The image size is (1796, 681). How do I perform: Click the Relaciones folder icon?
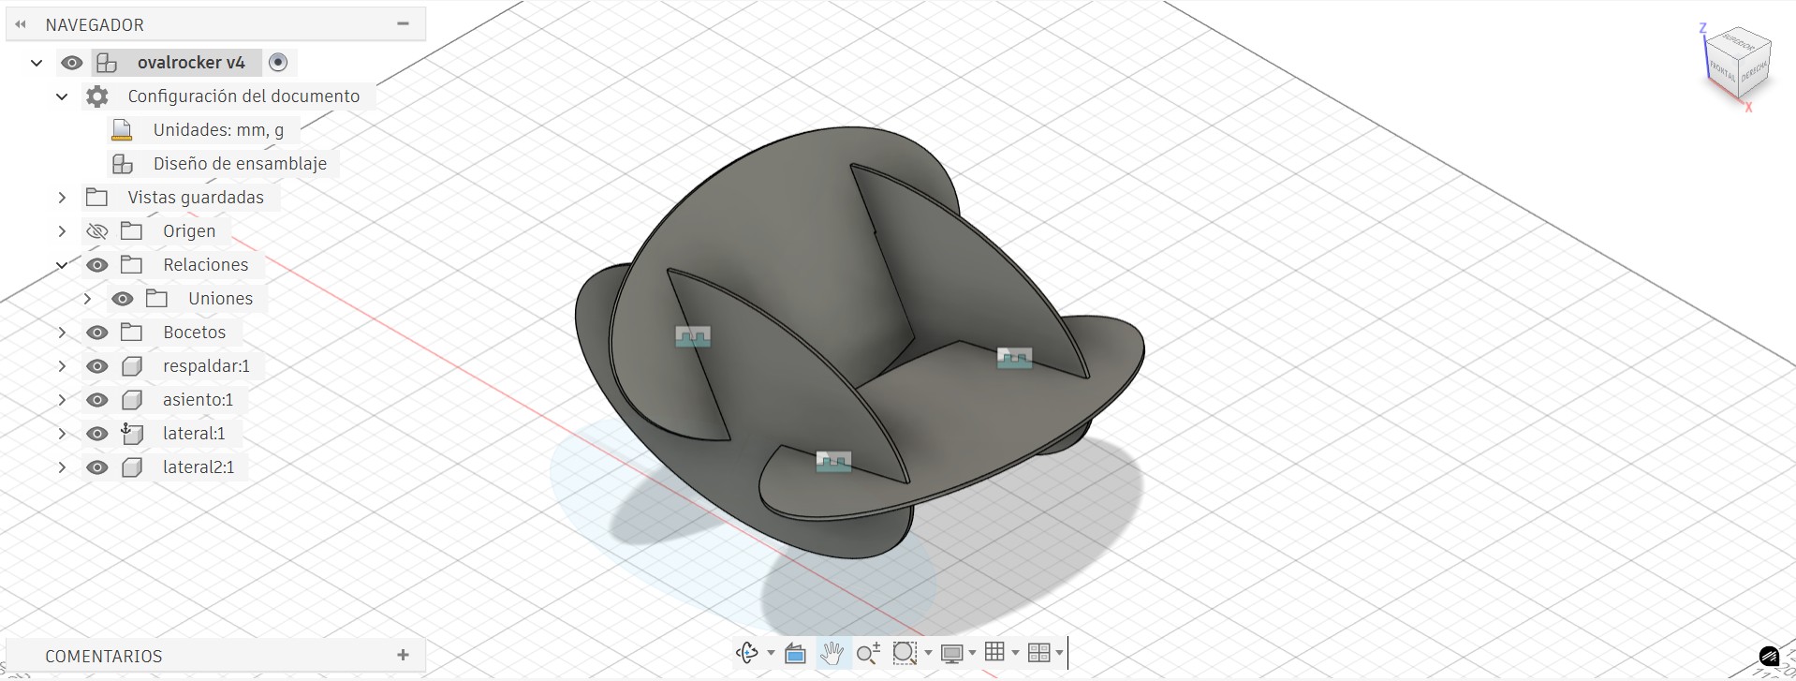pyautogui.click(x=132, y=264)
